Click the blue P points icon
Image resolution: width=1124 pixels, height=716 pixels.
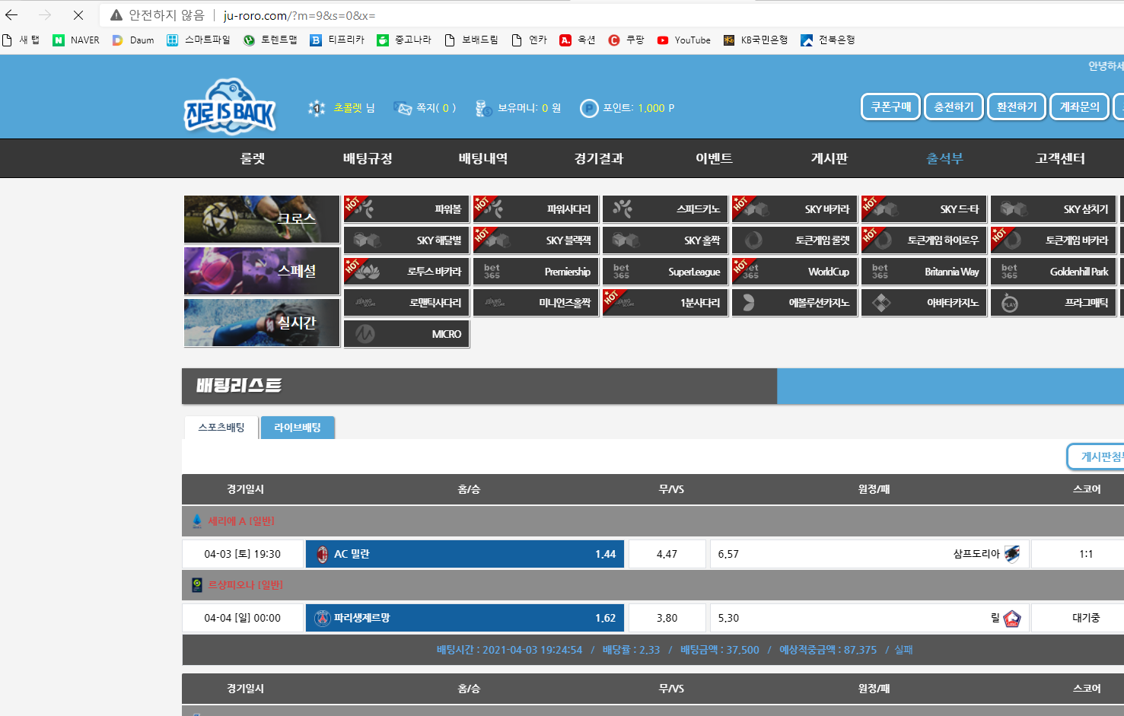pos(588,109)
